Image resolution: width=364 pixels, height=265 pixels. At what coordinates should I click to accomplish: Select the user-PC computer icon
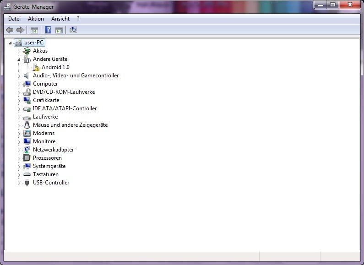(18, 43)
